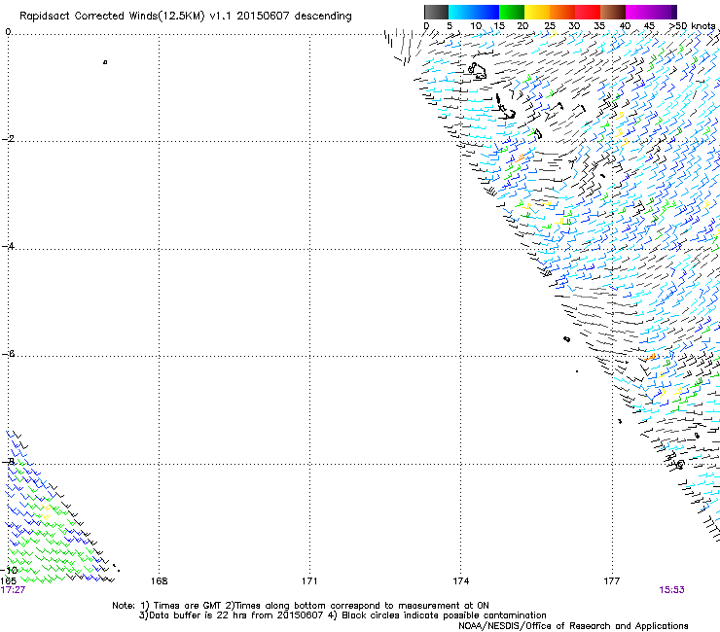Click the '45' label under the color bar
This screenshot has height=632, width=720.
click(x=649, y=26)
